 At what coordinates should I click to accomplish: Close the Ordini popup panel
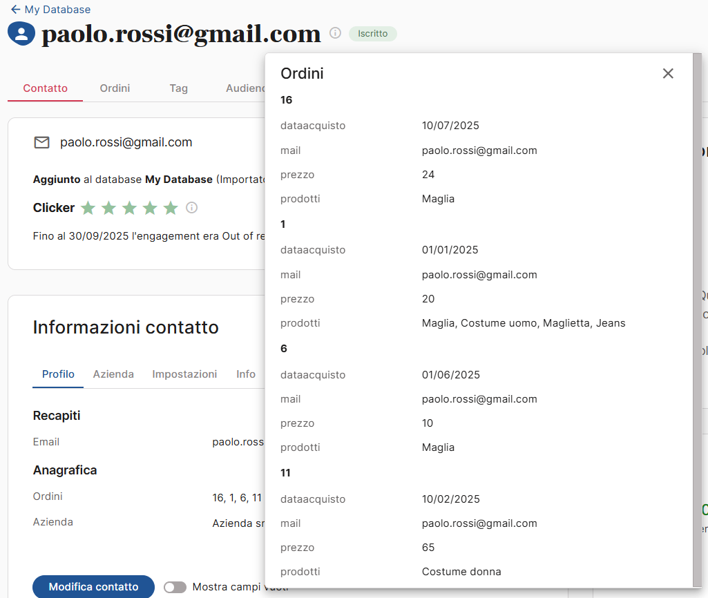point(667,74)
